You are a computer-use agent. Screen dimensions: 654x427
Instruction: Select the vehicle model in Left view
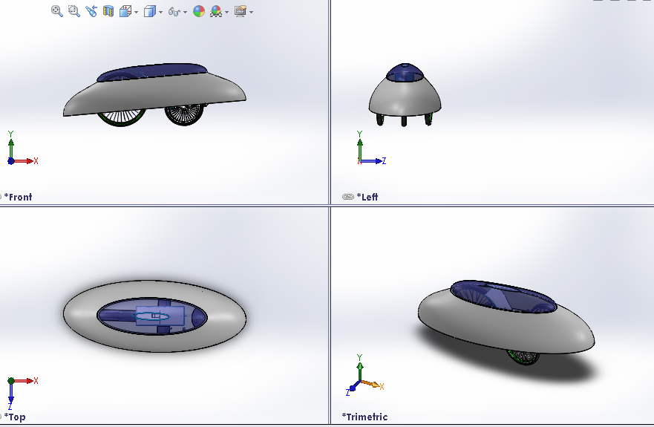[x=405, y=95]
